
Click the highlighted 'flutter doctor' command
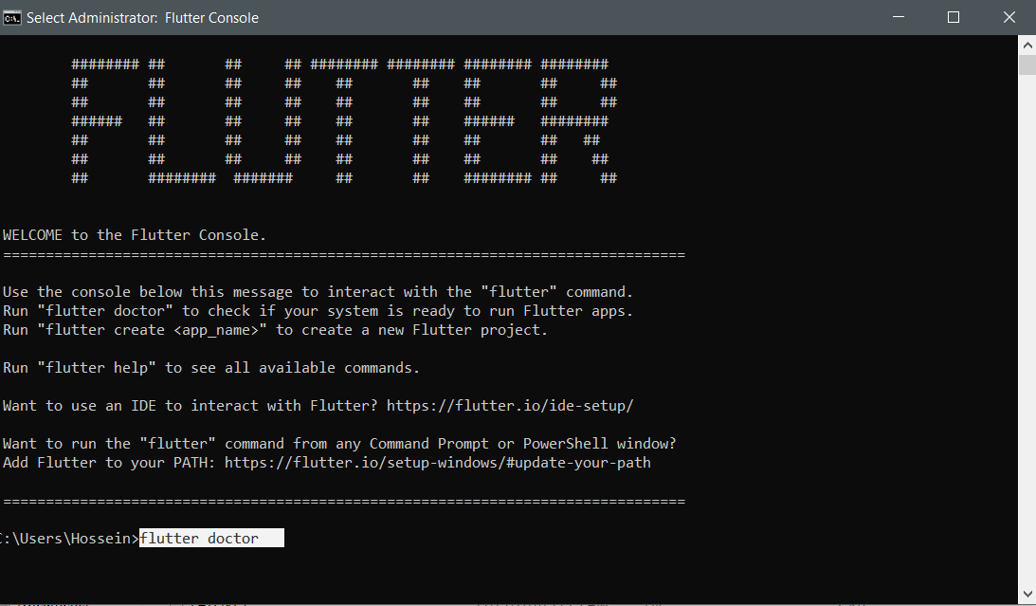coord(211,538)
